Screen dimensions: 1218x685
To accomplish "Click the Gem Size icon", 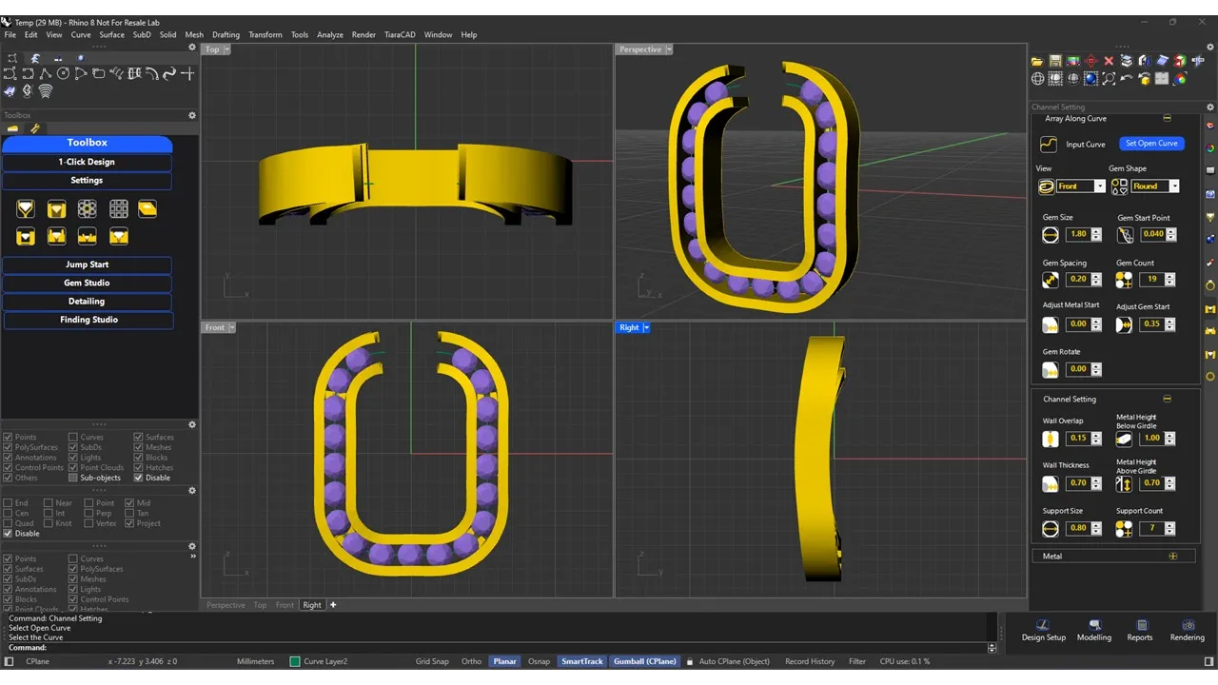I will click(x=1051, y=234).
